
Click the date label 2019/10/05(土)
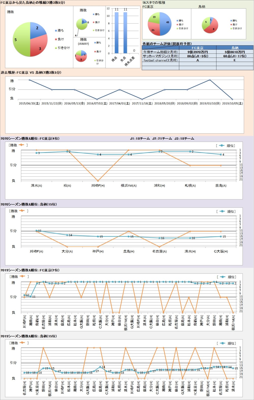point(232,104)
